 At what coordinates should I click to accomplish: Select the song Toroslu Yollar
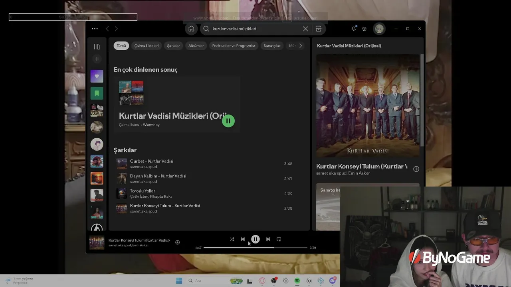click(143, 191)
